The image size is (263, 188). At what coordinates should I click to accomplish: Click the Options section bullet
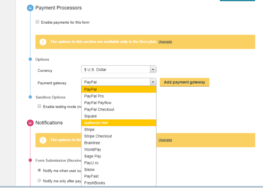pos(30,59)
